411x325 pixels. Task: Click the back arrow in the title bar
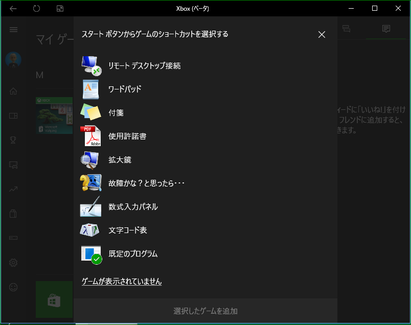pos(13,9)
